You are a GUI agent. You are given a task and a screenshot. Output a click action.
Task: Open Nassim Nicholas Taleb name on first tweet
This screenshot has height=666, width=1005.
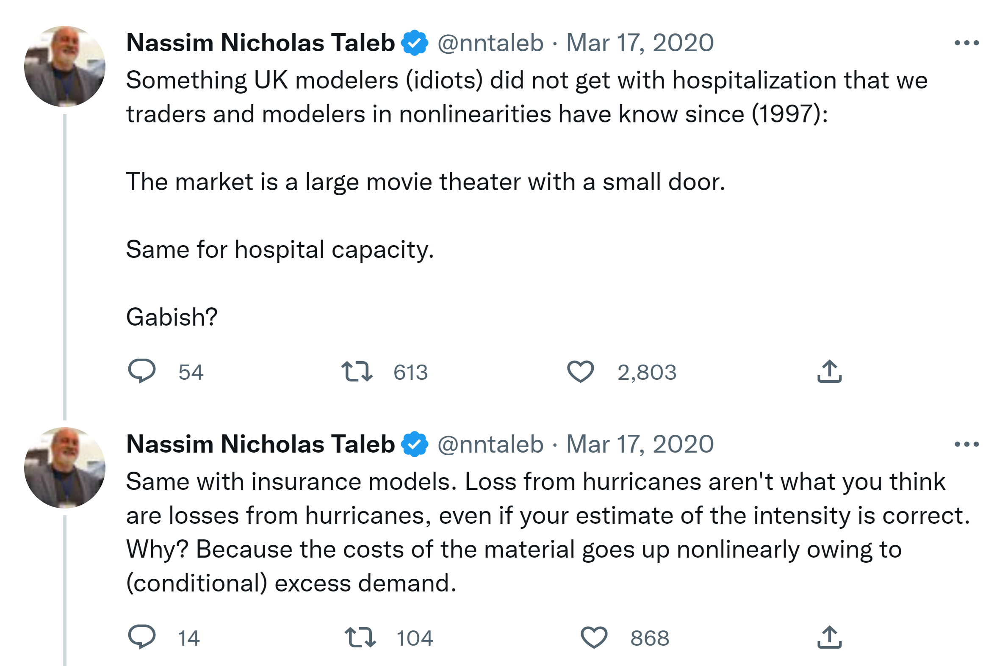[260, 43]
